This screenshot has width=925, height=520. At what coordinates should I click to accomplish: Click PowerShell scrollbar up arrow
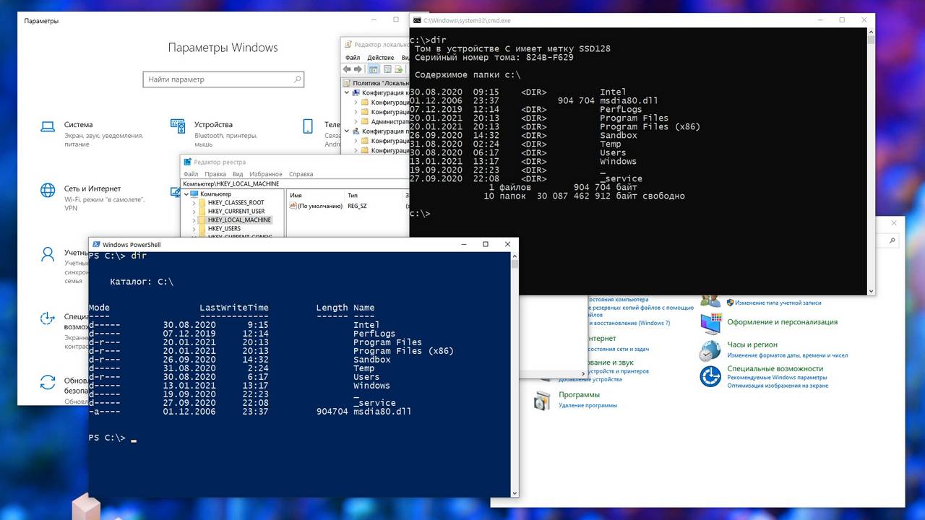(x=515, y=256)
